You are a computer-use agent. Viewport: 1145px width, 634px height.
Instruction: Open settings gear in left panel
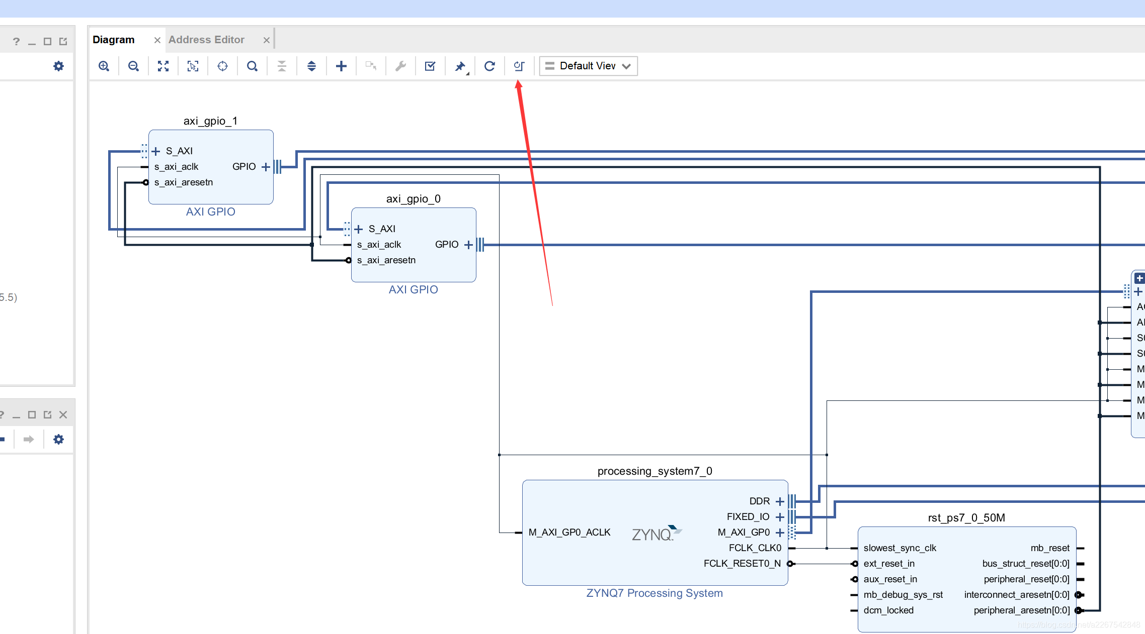coord(58,66)
